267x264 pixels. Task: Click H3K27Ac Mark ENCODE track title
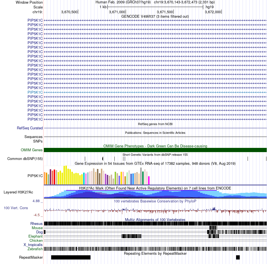pyautogui.click(x=155, y=188)
